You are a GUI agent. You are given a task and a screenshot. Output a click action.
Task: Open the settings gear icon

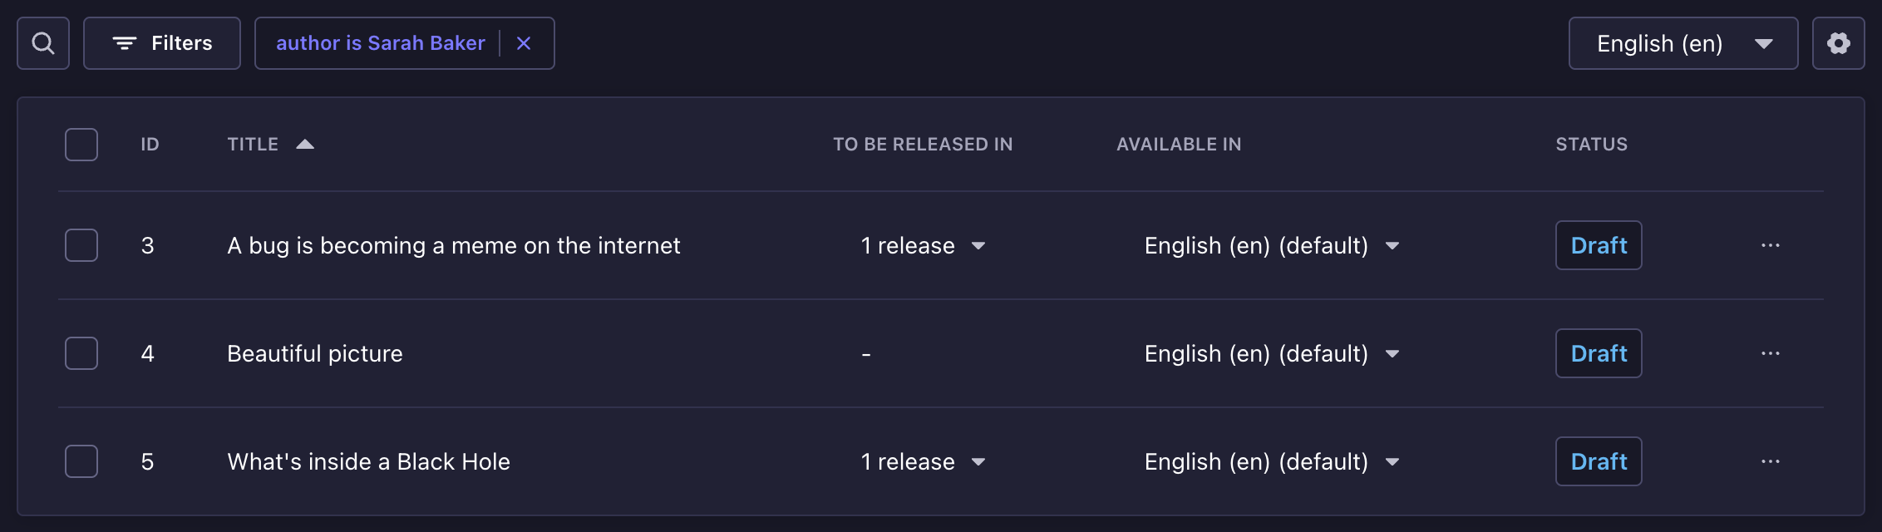tap(1838, 42)
